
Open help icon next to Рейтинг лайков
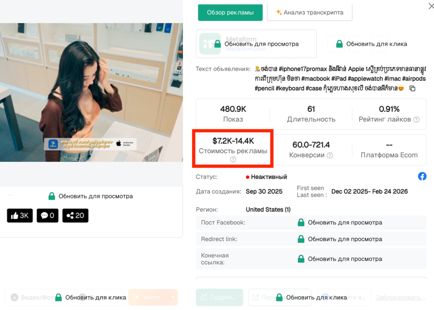point(416,119)
